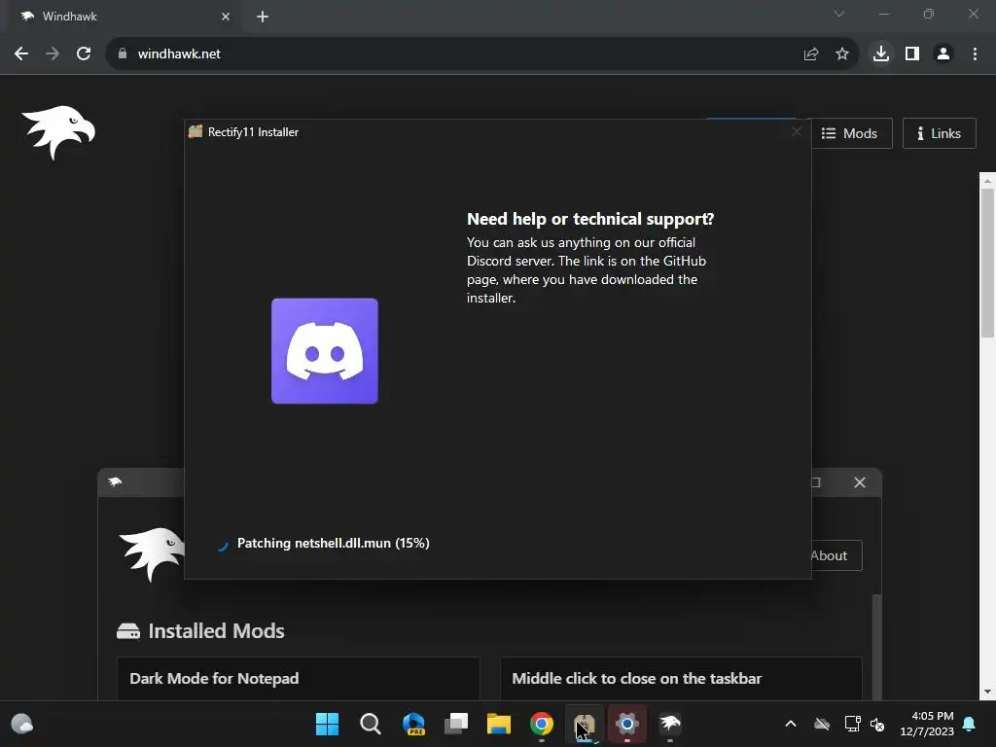The height and width of the screenshot is (747, 996).
Task: Click the Patching netshell.dll.mun status text
Action: [334, 543]
